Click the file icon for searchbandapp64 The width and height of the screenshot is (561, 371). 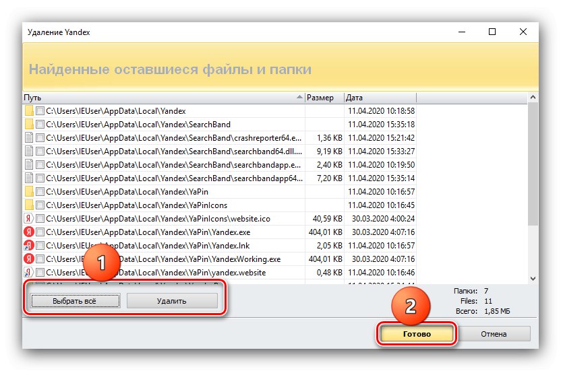tap(30, 178)
